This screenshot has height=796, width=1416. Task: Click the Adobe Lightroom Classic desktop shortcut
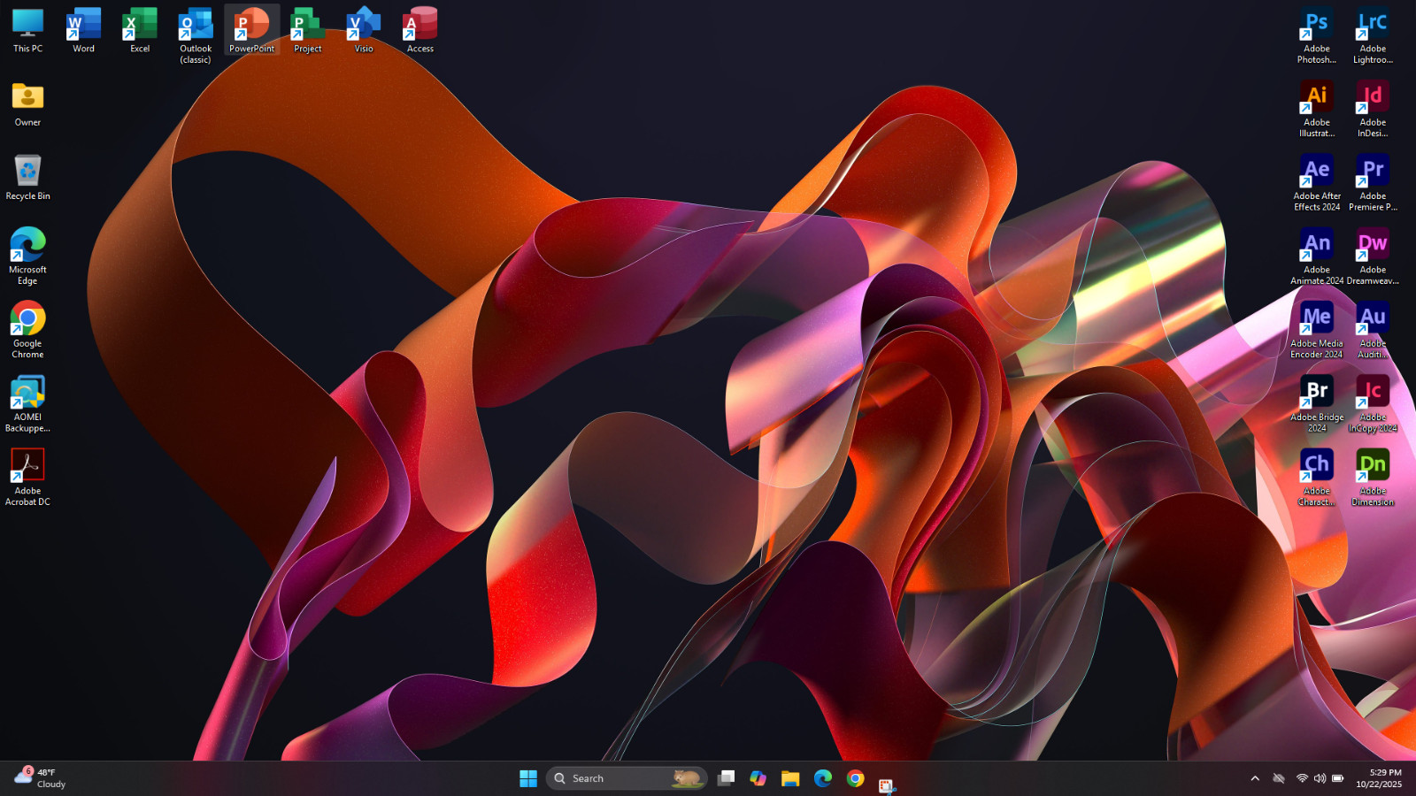[x=1373, y=35]
